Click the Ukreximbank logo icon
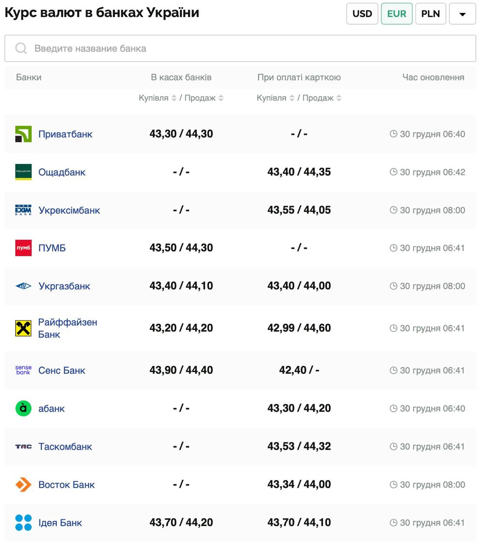Screen dimensions: 481x555 [23, 210]
